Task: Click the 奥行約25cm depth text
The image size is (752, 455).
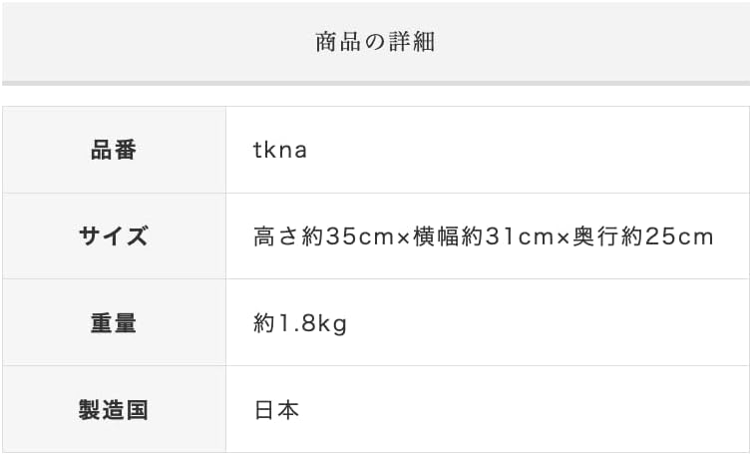Action: pyautogui.click(x=643, y=236)
